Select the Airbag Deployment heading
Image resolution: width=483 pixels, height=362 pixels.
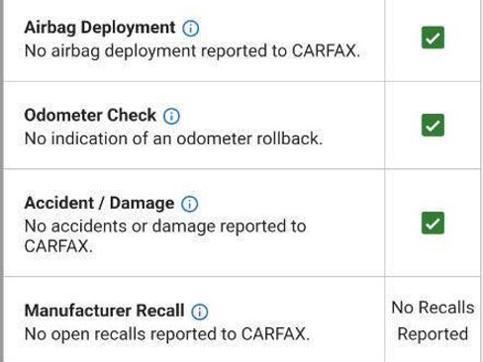coord(100,28)
